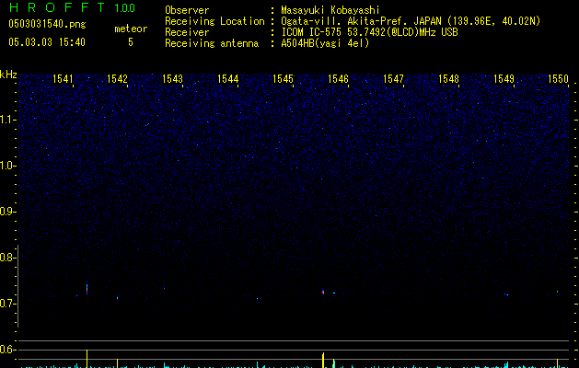This screenshot has height=368, width=579.
Task: Click the 1542 time marker
Action: pyautogui.click(x=117, y=79)
